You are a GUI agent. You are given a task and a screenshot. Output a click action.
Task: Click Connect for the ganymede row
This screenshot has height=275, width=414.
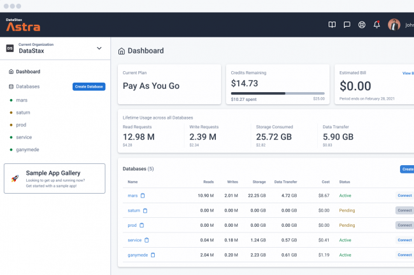click(x=404, y=255)
